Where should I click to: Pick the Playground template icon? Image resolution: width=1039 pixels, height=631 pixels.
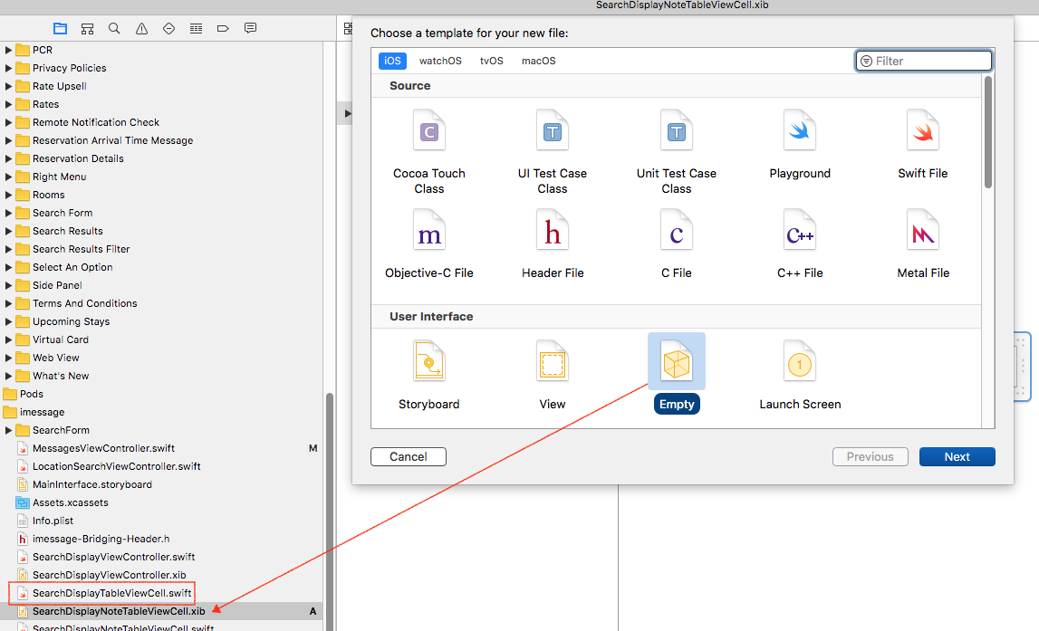tap(799, 130)
